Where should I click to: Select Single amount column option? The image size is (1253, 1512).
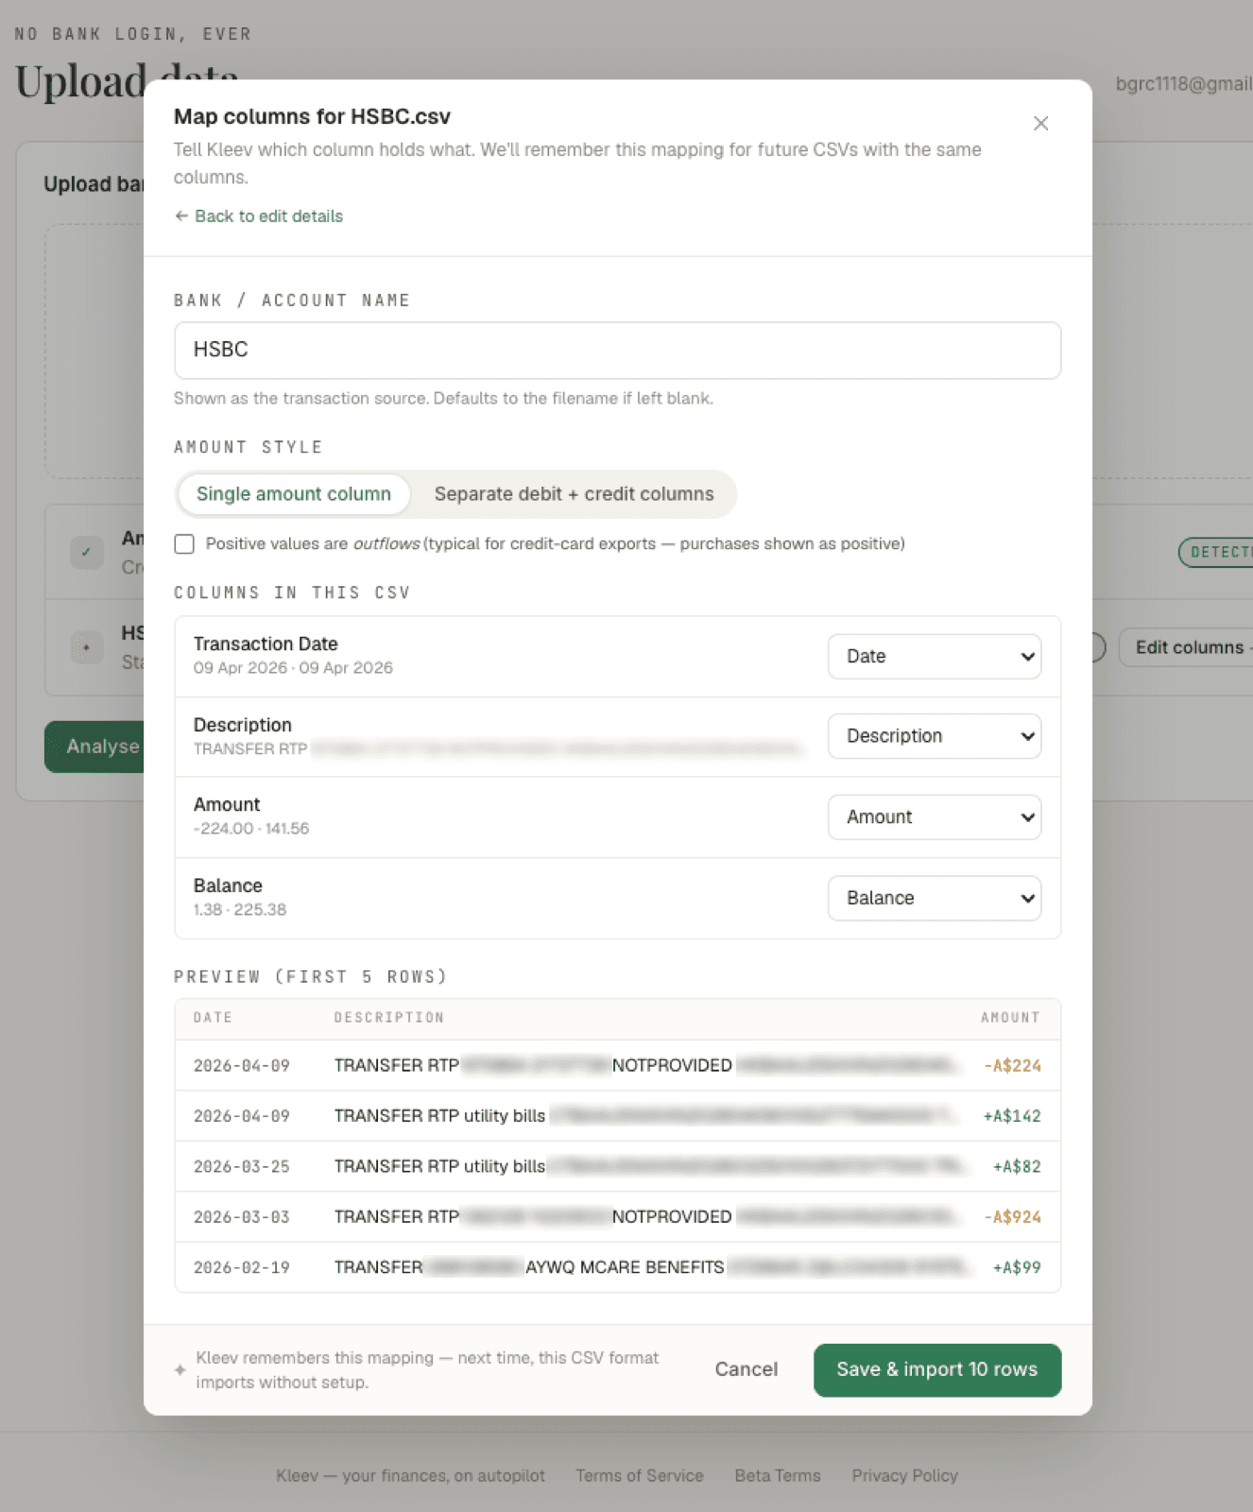click(293, 494)
